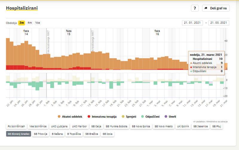
Task: Click the share arrow icon
Action: (206, 8)
